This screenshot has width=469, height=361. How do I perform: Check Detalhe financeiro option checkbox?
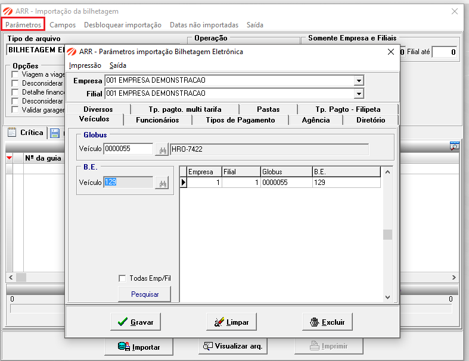[x=15, y=92]
